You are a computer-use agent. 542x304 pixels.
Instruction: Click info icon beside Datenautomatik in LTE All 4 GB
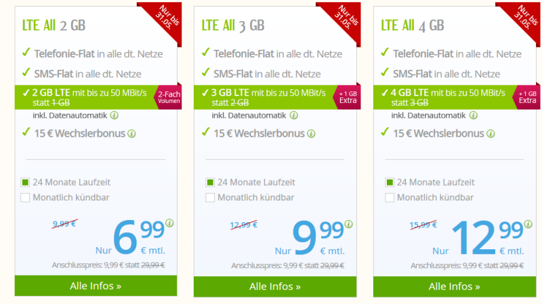pos(474,116)
